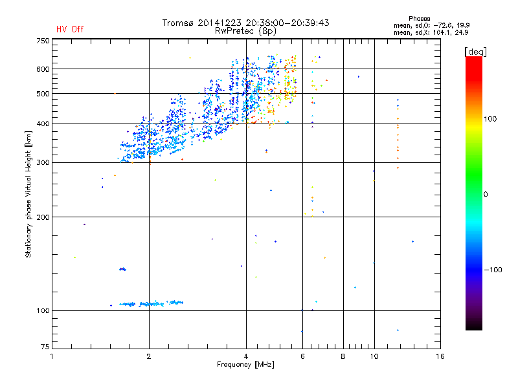This screenshot has width=518, height=388.
Task: Click y-axis tick label 750
Action: pyautogui.click(x=43, y=41)
